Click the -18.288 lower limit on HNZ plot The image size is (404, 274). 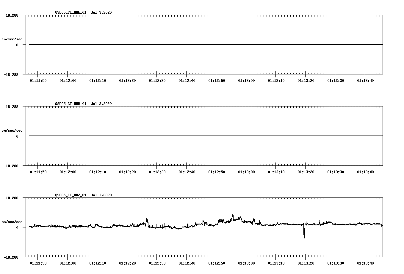[11, 257]
